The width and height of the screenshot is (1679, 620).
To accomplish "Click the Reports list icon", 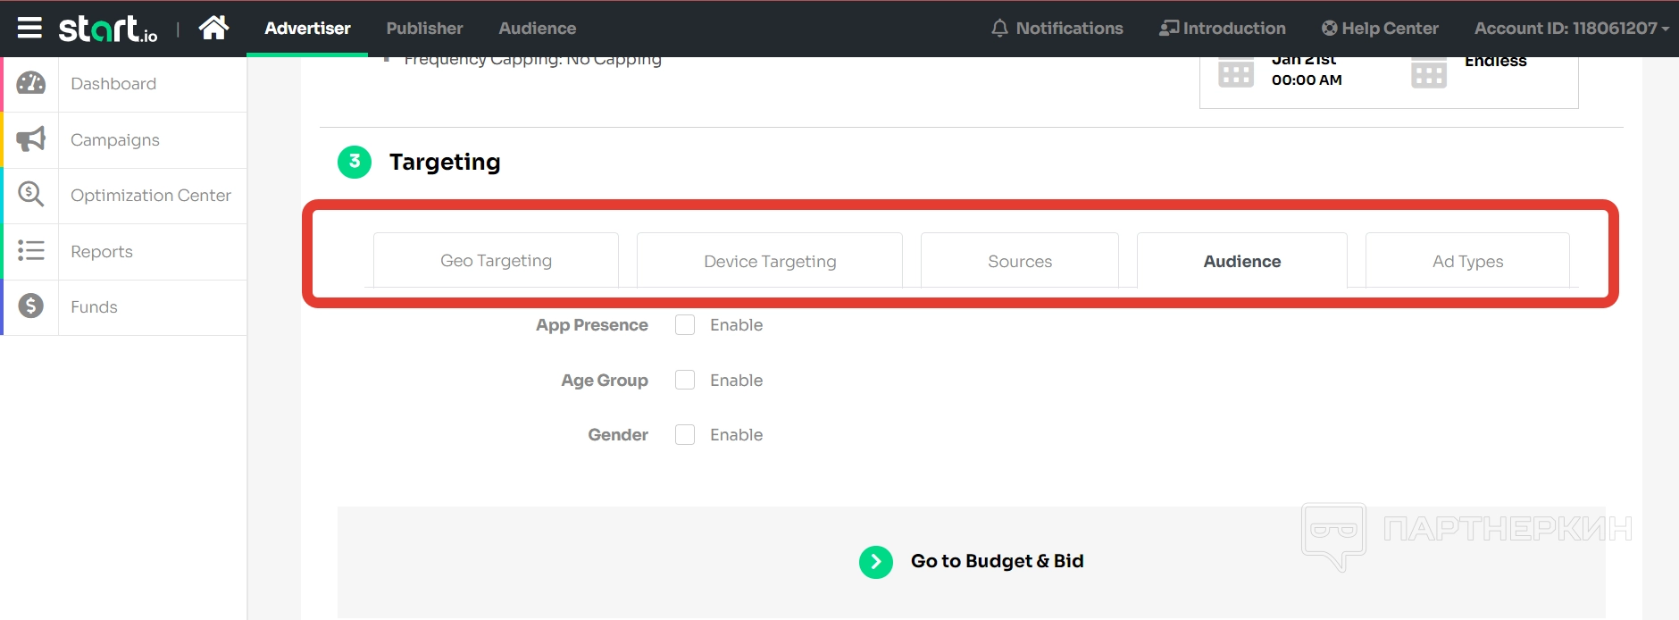I will (31, 251).
